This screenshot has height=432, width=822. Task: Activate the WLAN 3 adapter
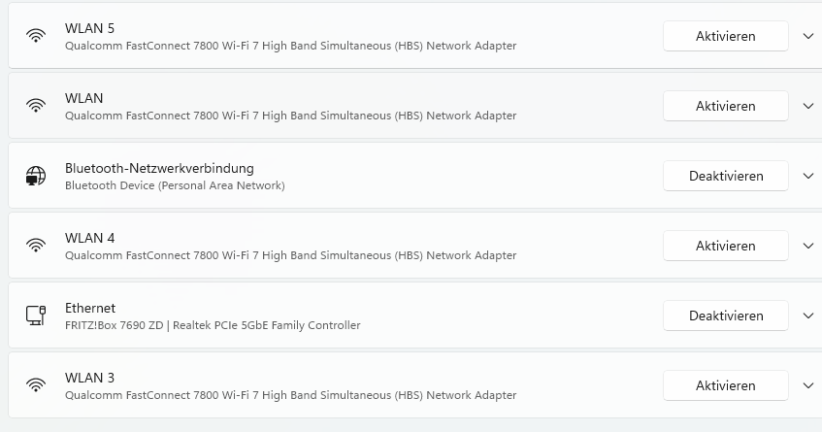click(x=725, y=385)
